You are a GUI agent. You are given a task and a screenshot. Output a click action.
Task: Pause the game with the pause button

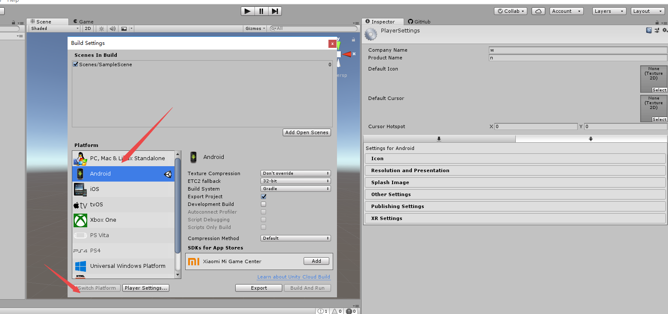(261, 11)
